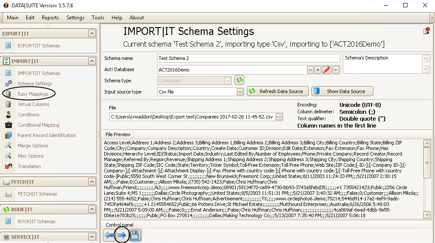The image size is (435, 243).
Task: Open the Help menu
Action: 117,18
